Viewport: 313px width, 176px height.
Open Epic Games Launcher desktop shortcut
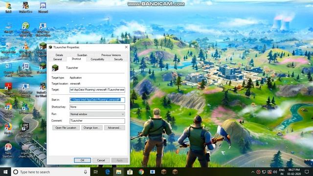coord(25,130)
